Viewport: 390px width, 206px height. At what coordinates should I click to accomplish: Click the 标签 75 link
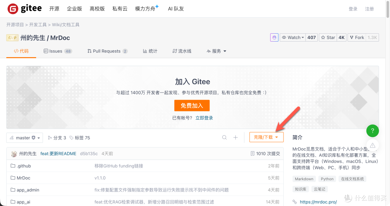point(80,138)
